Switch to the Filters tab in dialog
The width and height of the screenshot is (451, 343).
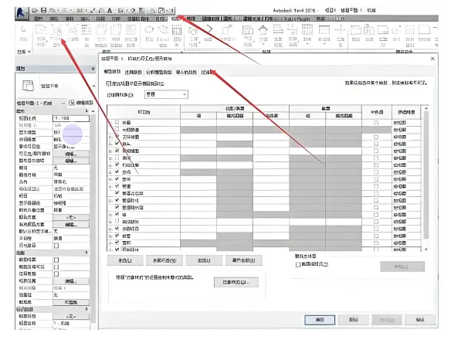(207, 72)
